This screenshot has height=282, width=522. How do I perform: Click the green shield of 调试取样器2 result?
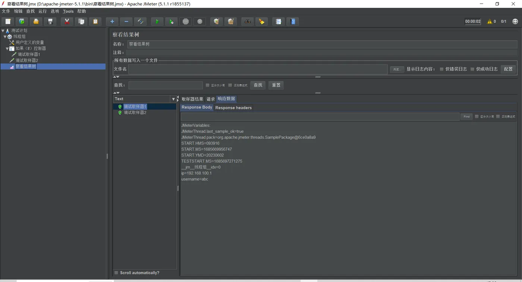120,113
